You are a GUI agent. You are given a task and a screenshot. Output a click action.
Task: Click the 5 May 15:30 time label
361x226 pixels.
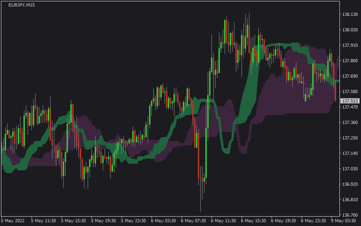point(73,221)
